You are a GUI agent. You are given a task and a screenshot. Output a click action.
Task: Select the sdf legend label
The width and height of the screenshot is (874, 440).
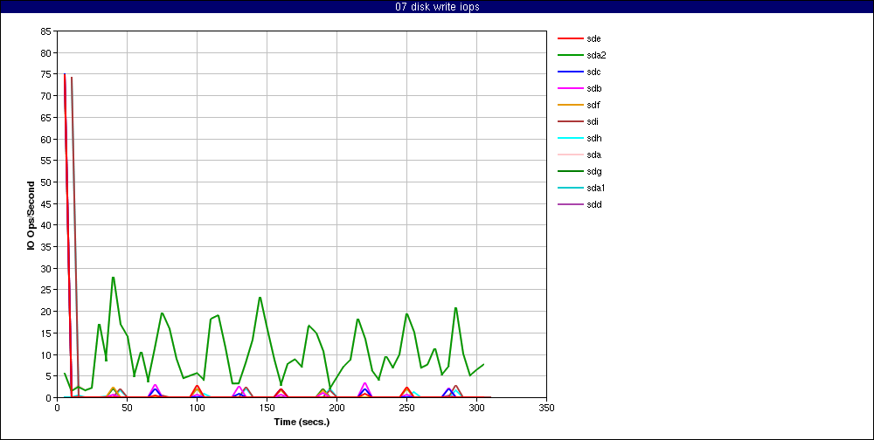point(593,106)
